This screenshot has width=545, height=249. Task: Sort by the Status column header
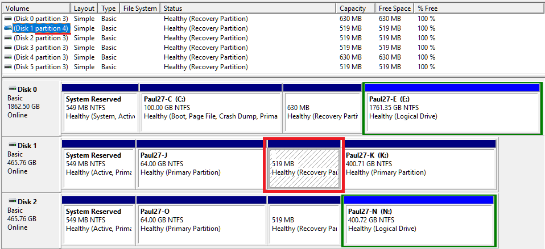247,9
